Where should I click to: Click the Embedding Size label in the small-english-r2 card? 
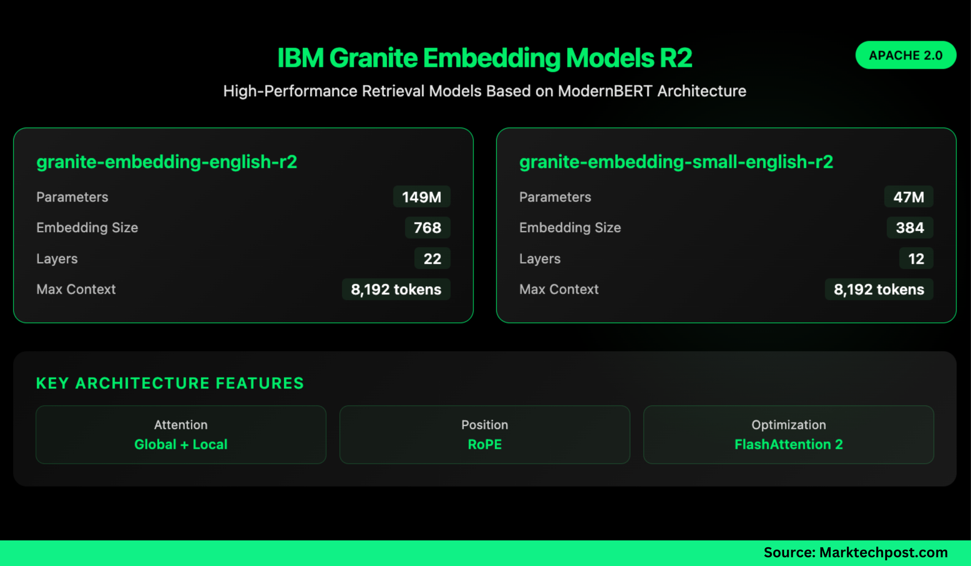click(570, 227)
